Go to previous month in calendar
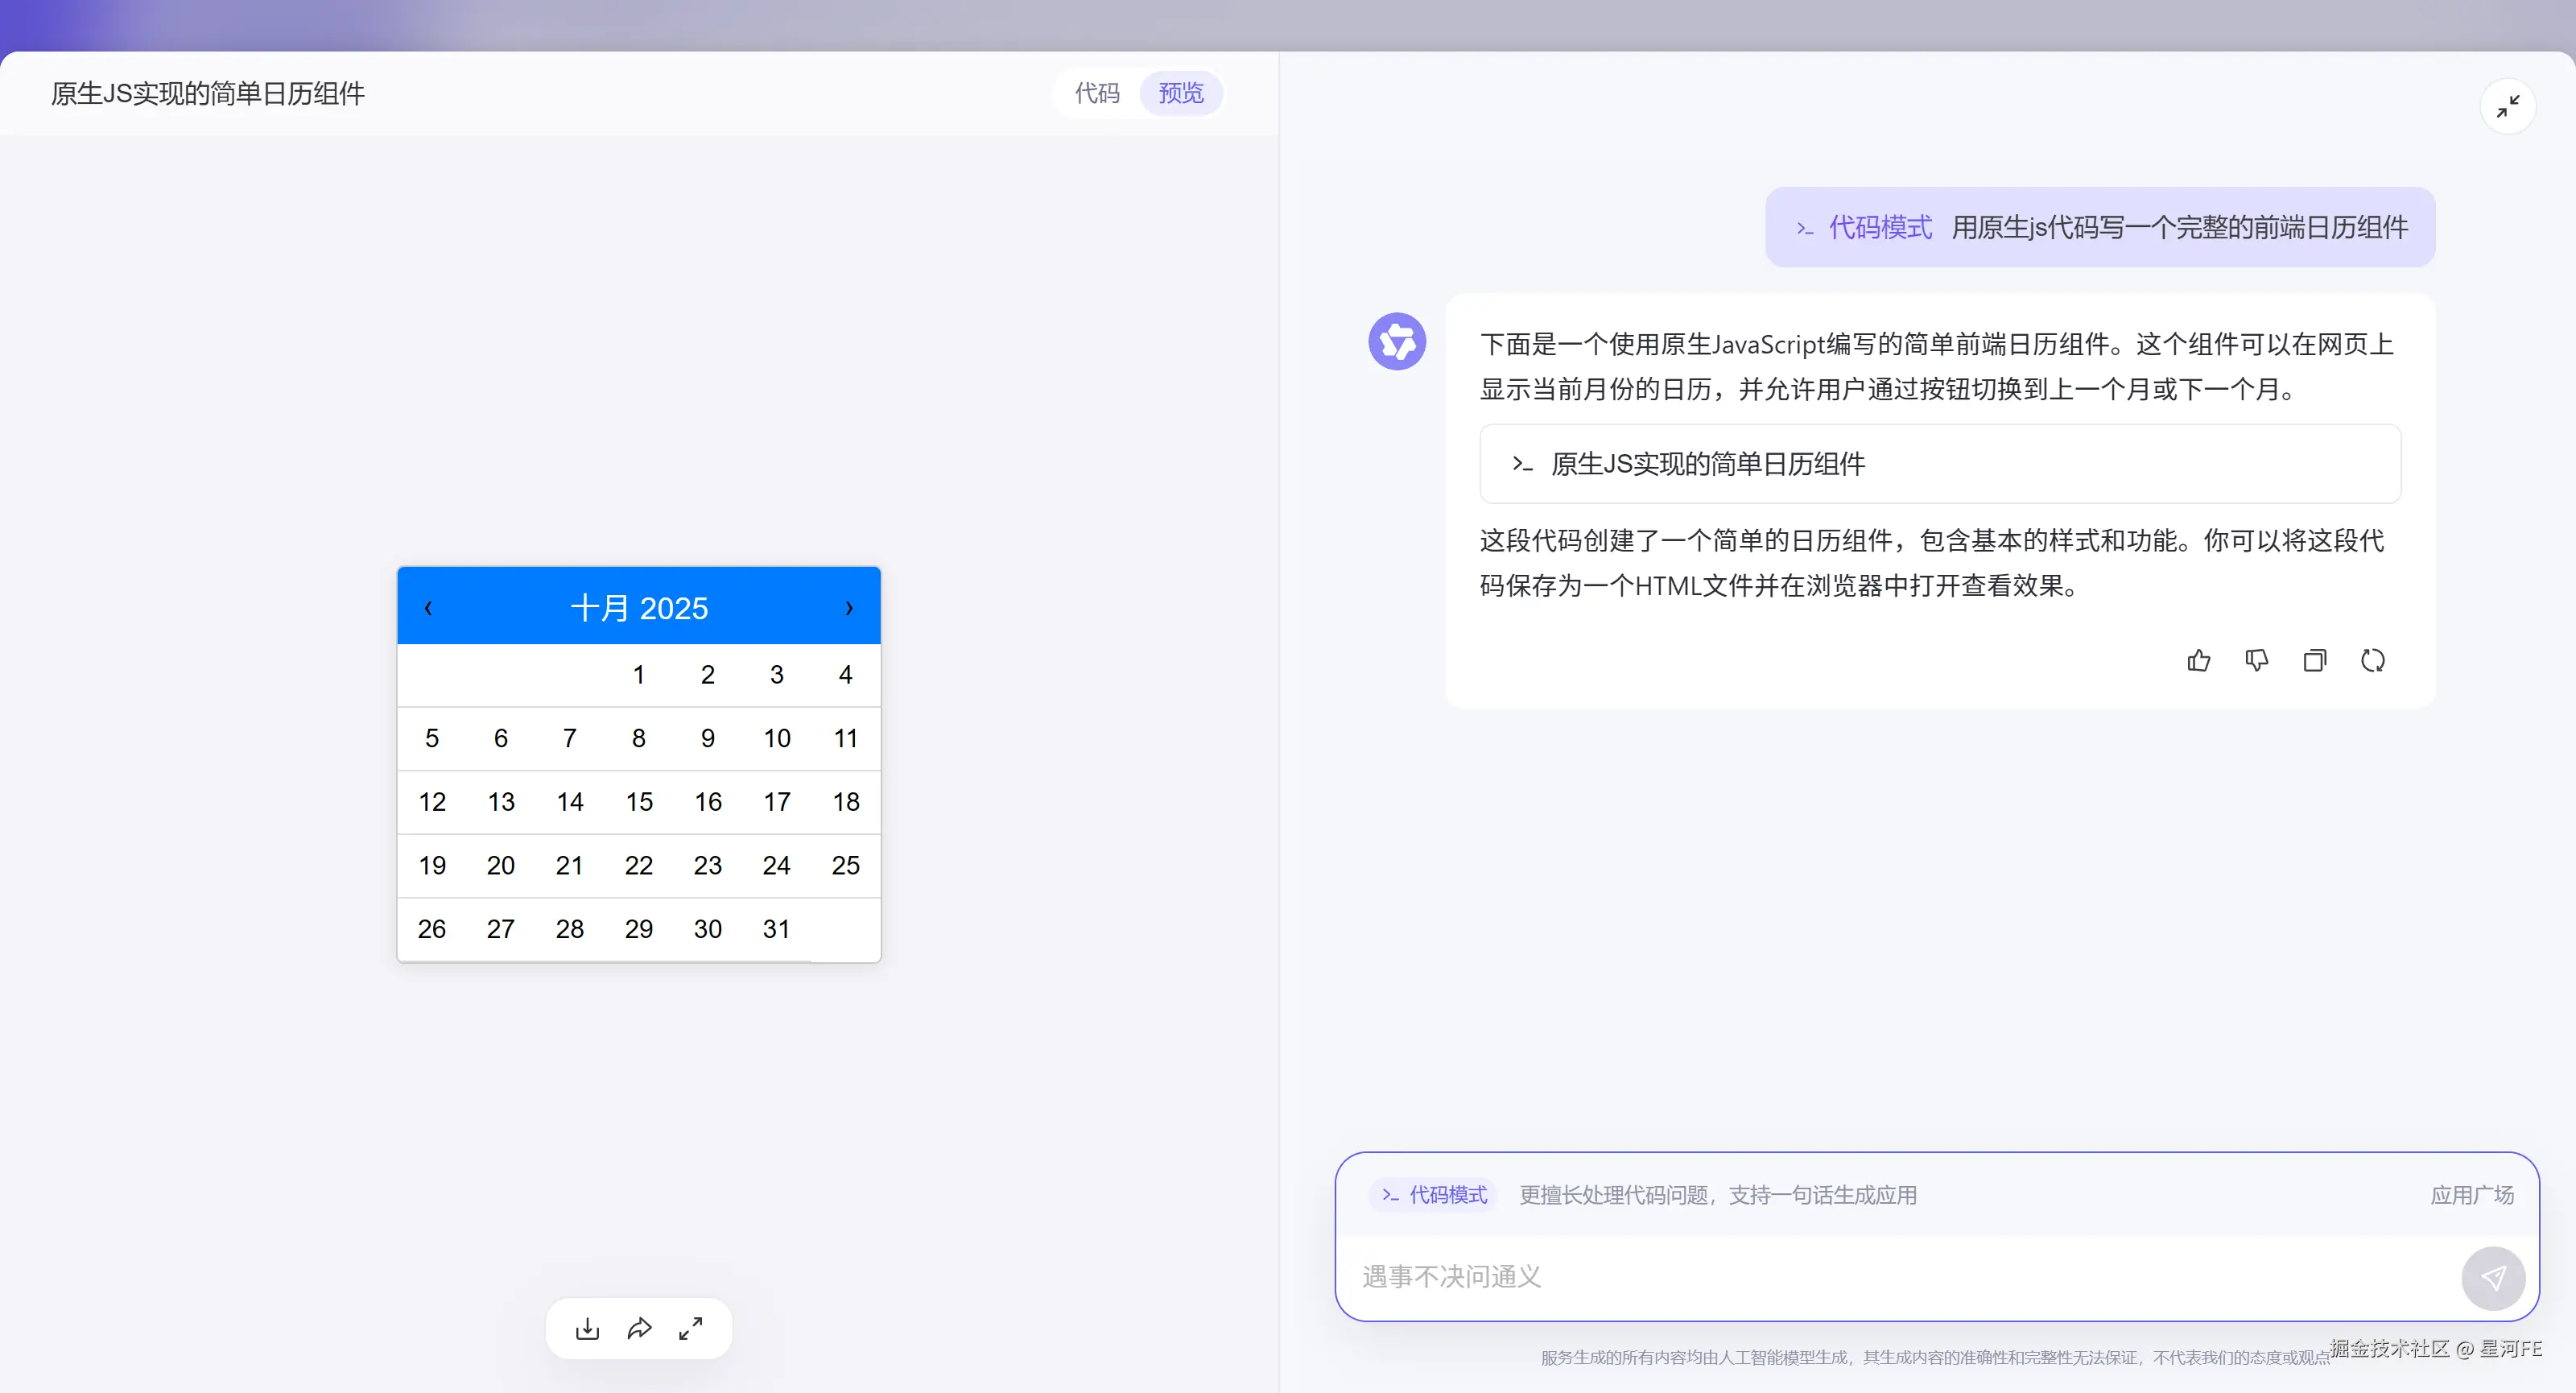2576x1393 pixels. tap(428, 608)
